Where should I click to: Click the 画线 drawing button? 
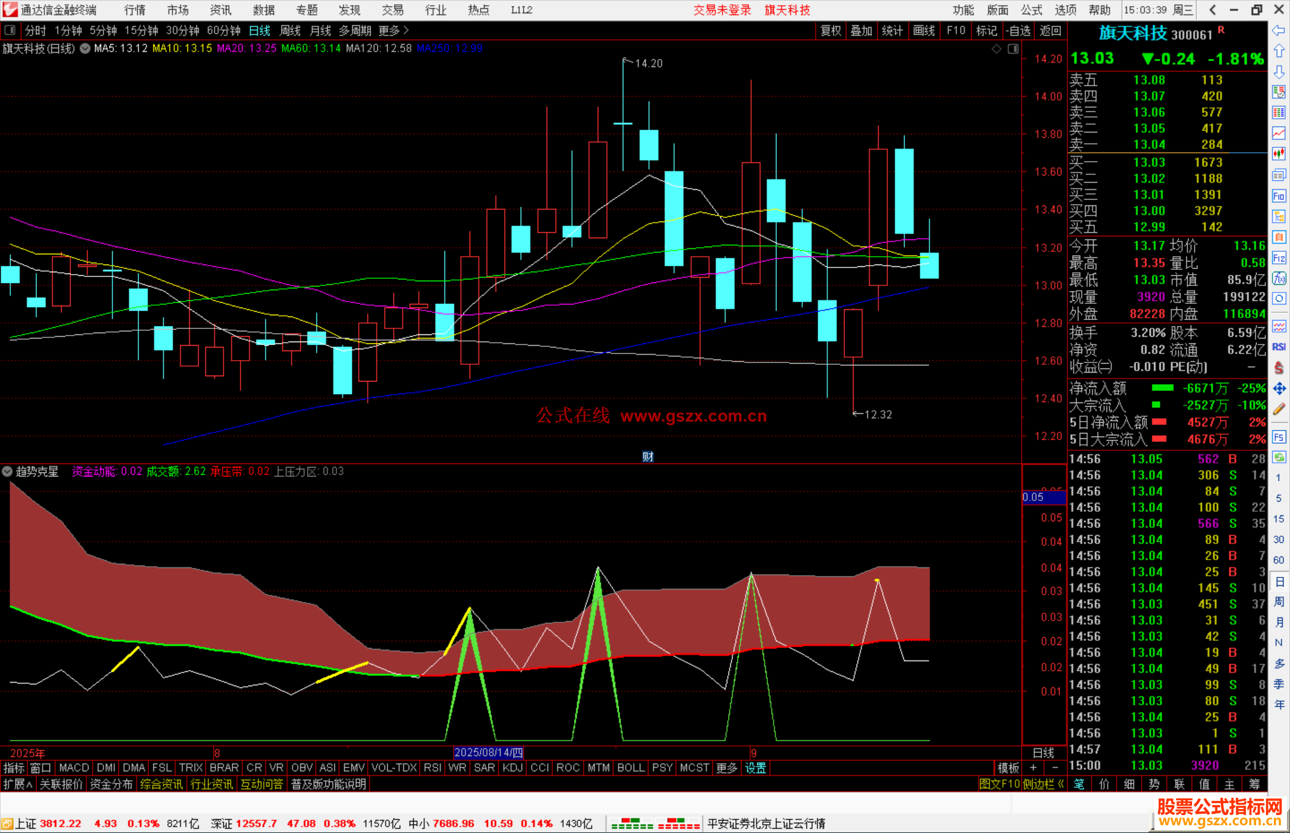pos(924,30)
